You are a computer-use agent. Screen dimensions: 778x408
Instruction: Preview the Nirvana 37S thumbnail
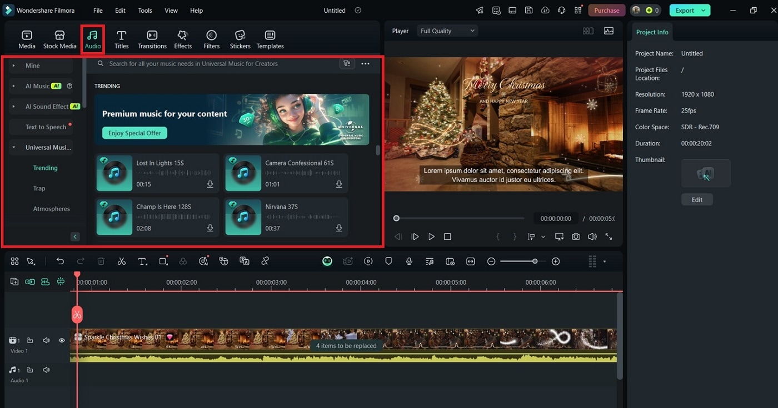pyautogui.click(x=243, y=217)
